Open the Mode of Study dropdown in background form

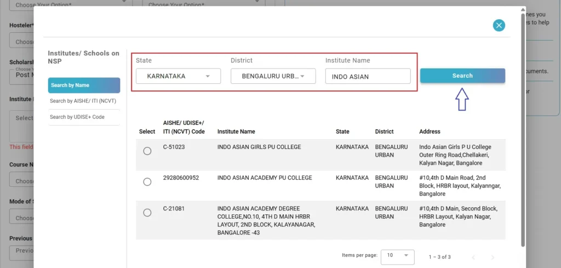coord(21,216)
